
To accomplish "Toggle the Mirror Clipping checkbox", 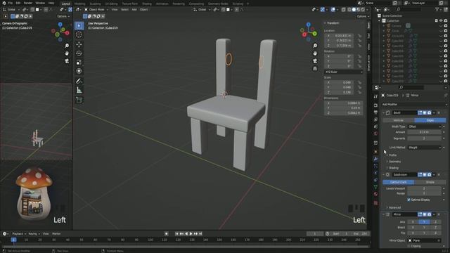I will tap(409, 246).
